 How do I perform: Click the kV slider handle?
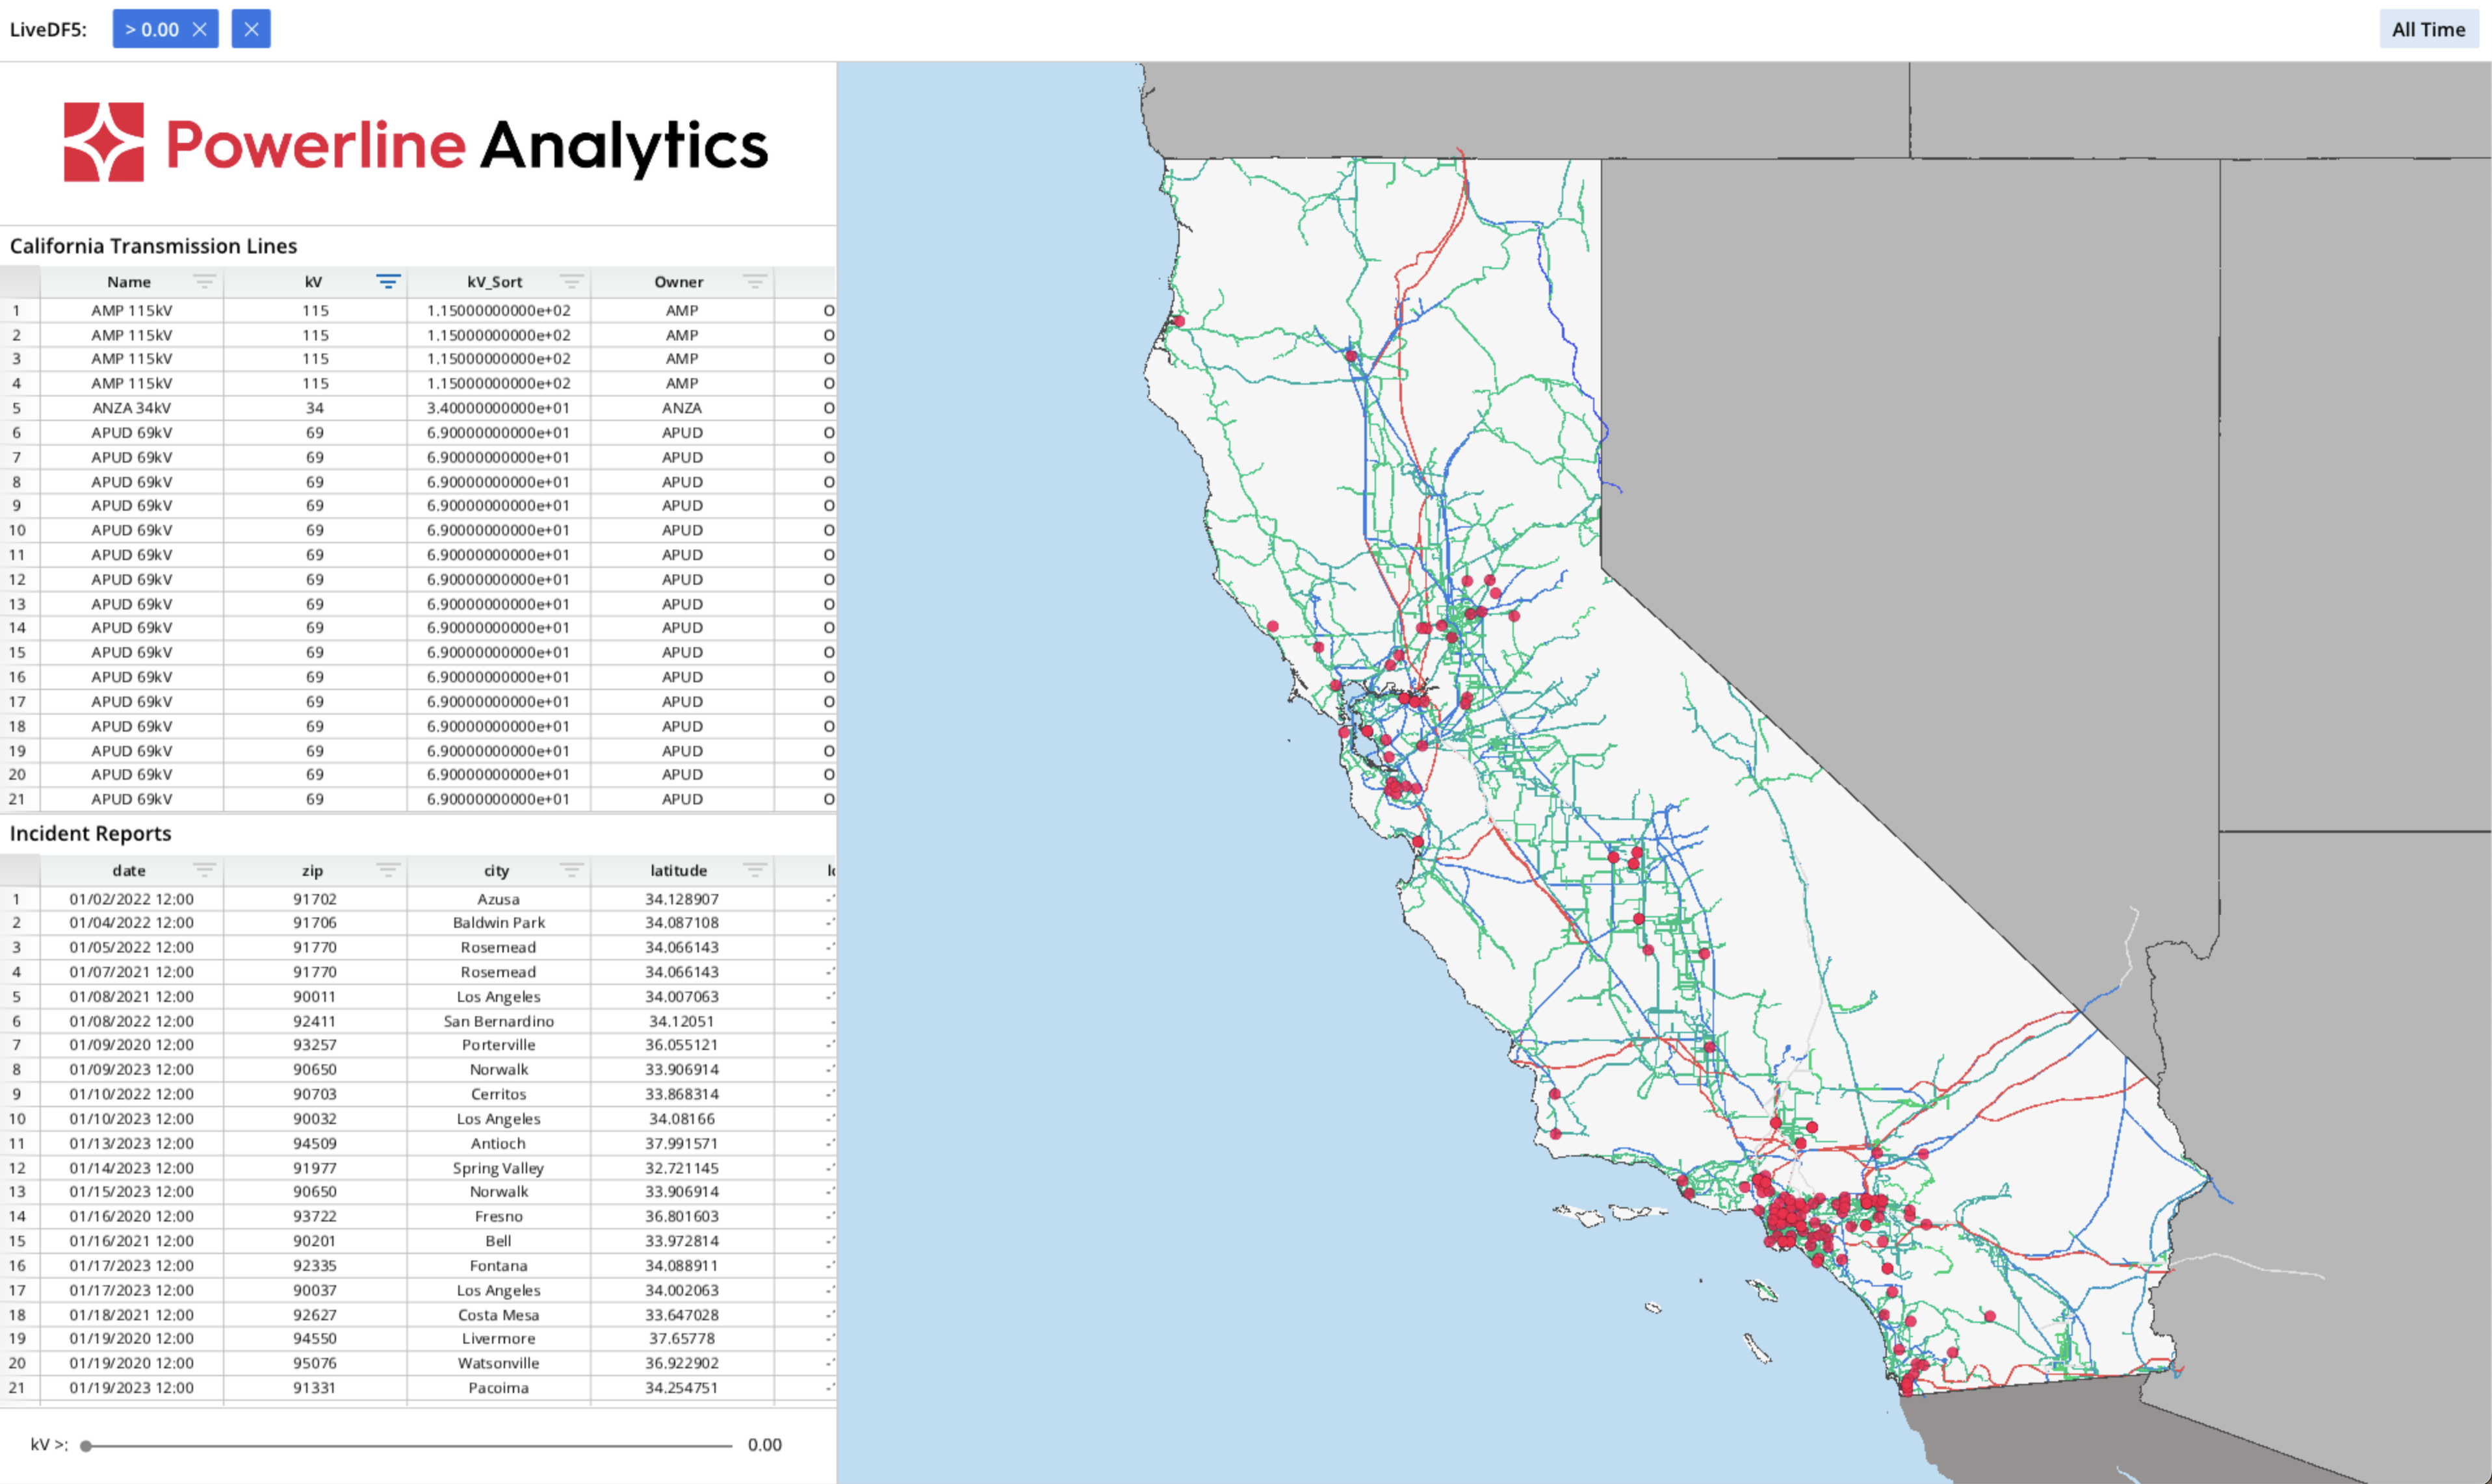[x=86, y=1445]
